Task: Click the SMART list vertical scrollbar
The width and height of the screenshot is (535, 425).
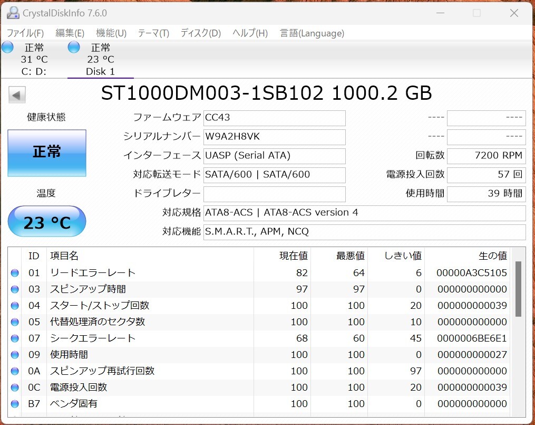Action: pos(518,288)
